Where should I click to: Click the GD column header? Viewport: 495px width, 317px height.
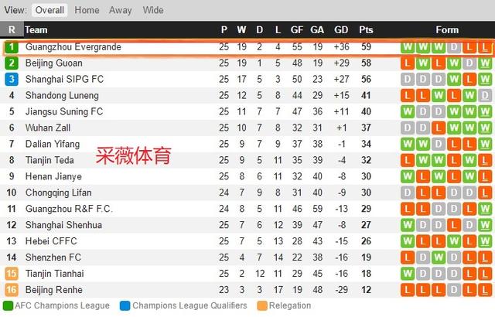coord(341,30)
